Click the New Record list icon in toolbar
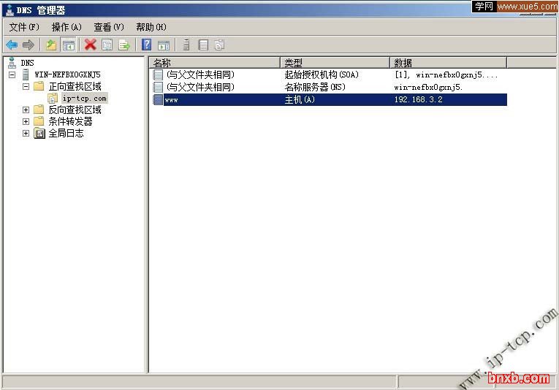 tap(203, 45)
